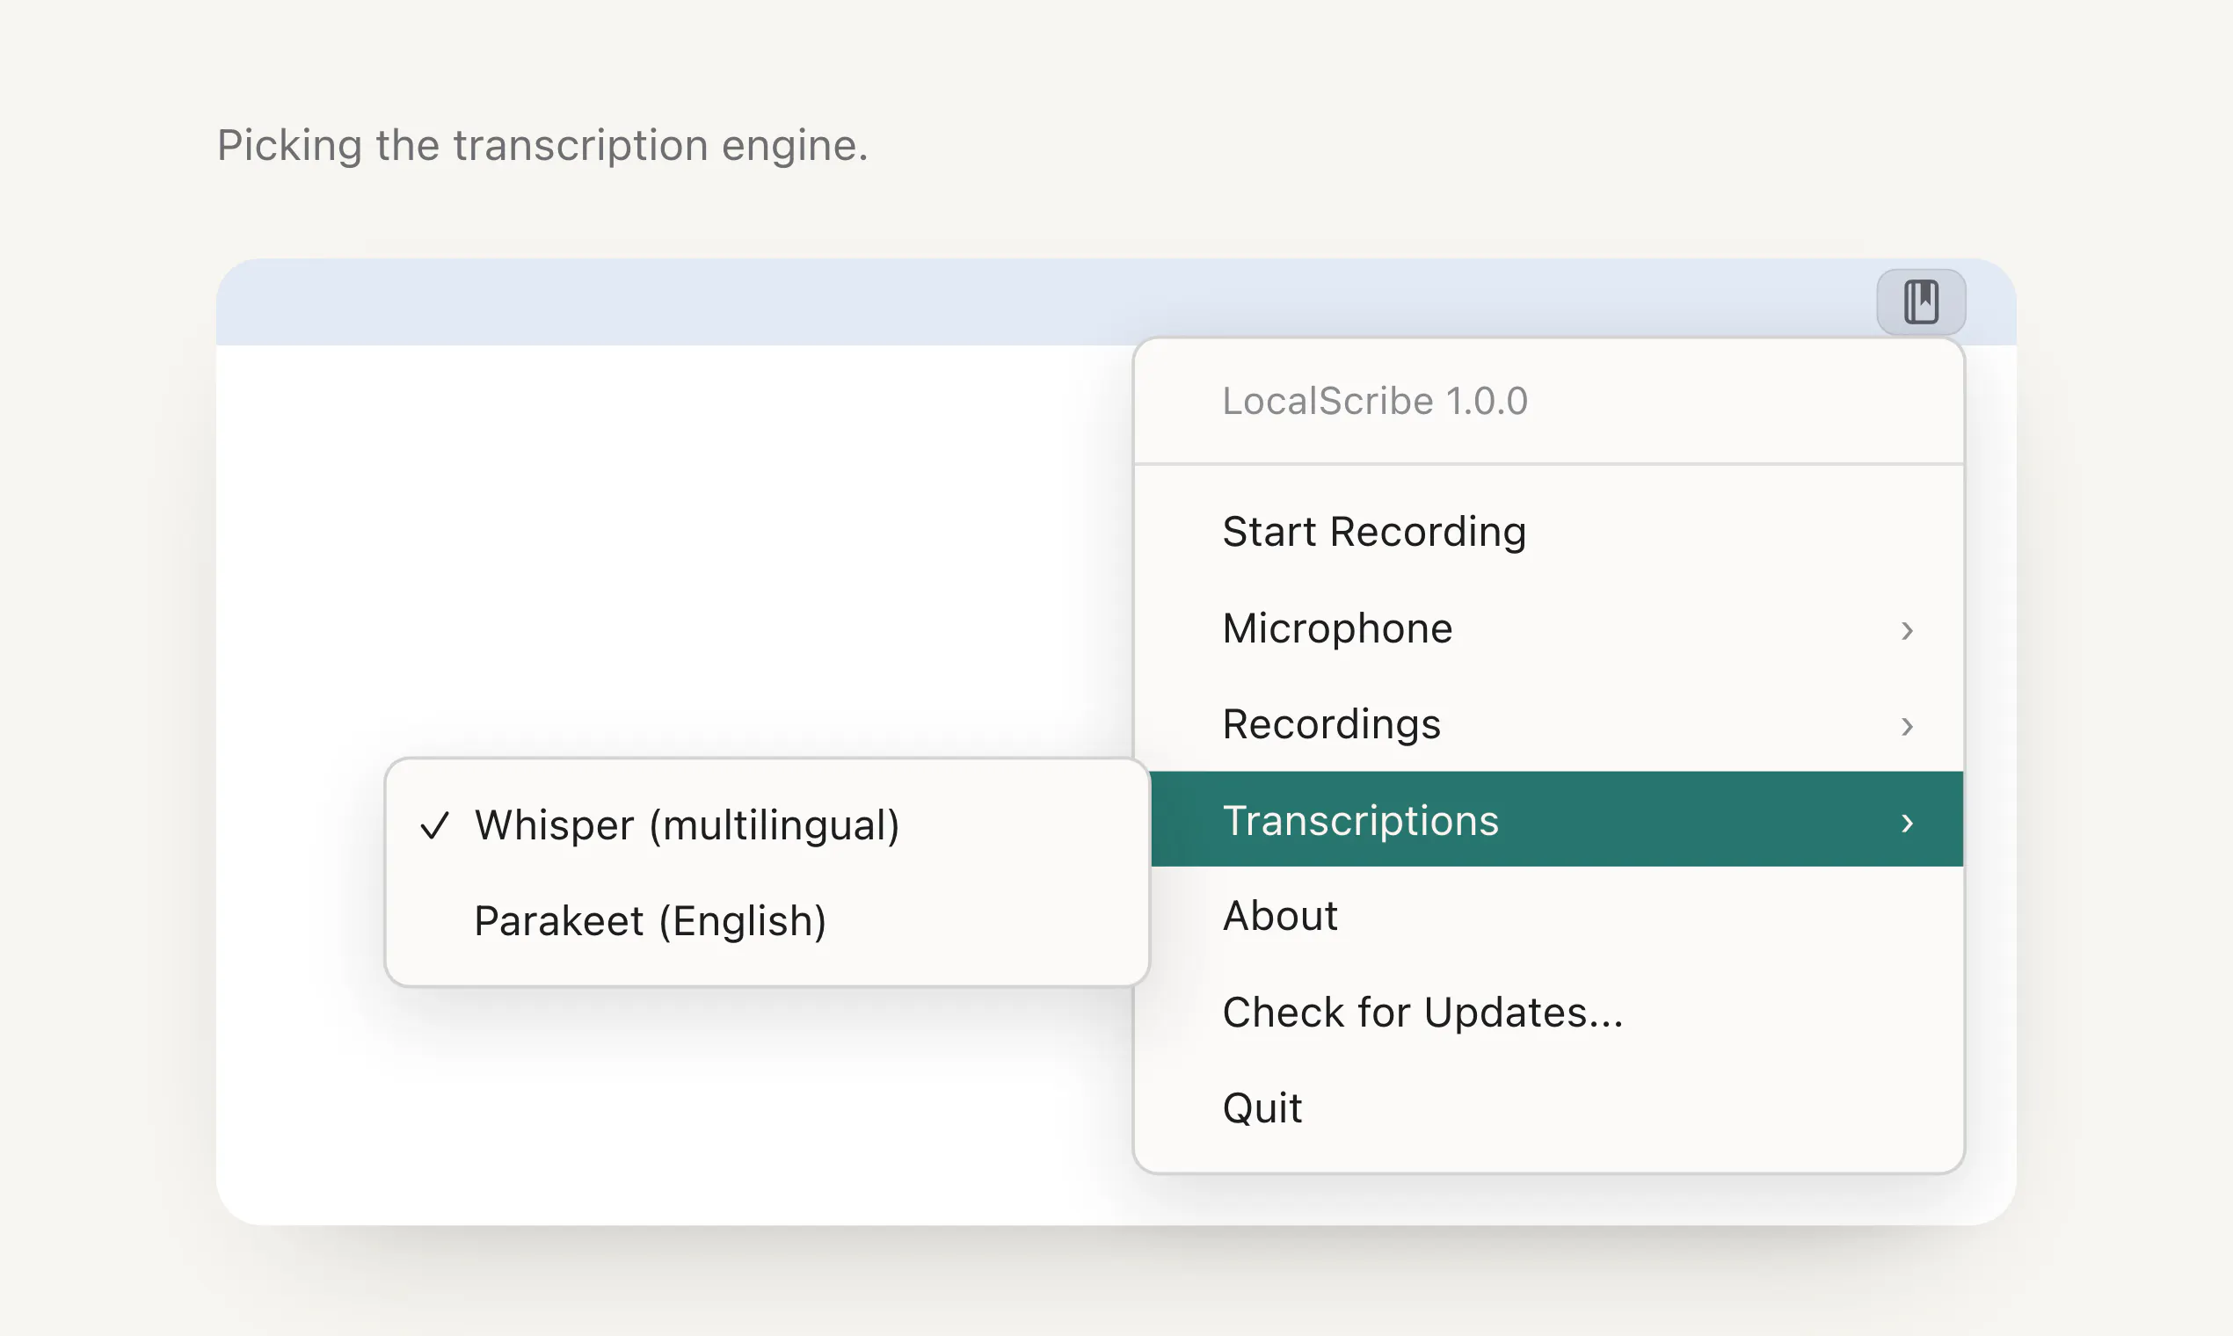
Task: Select Whisper (multilingual) engine
Action: [x=767, y=824]
